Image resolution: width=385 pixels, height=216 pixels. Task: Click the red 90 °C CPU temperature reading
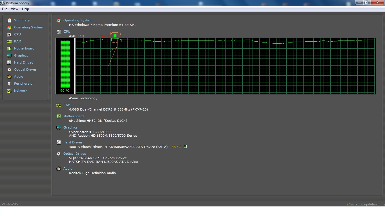[x=106, y=36]
